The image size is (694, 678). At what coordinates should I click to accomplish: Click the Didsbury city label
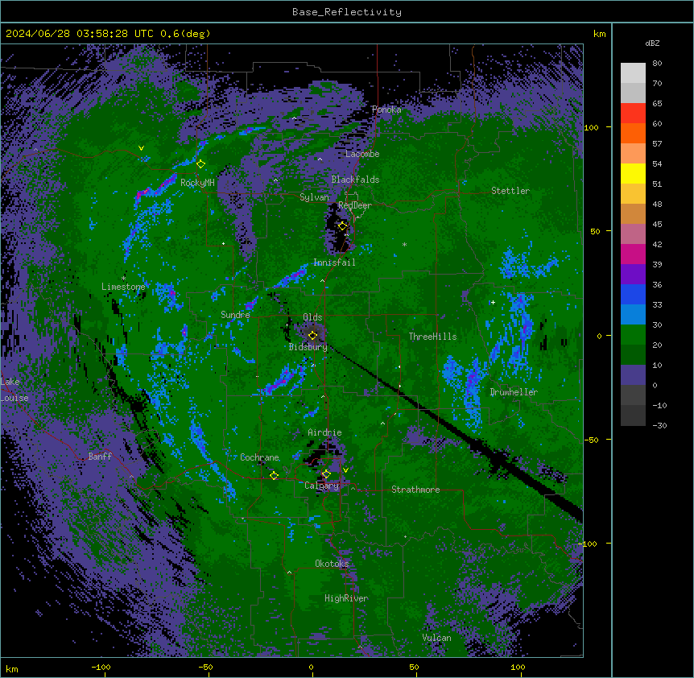pos(308,347)
